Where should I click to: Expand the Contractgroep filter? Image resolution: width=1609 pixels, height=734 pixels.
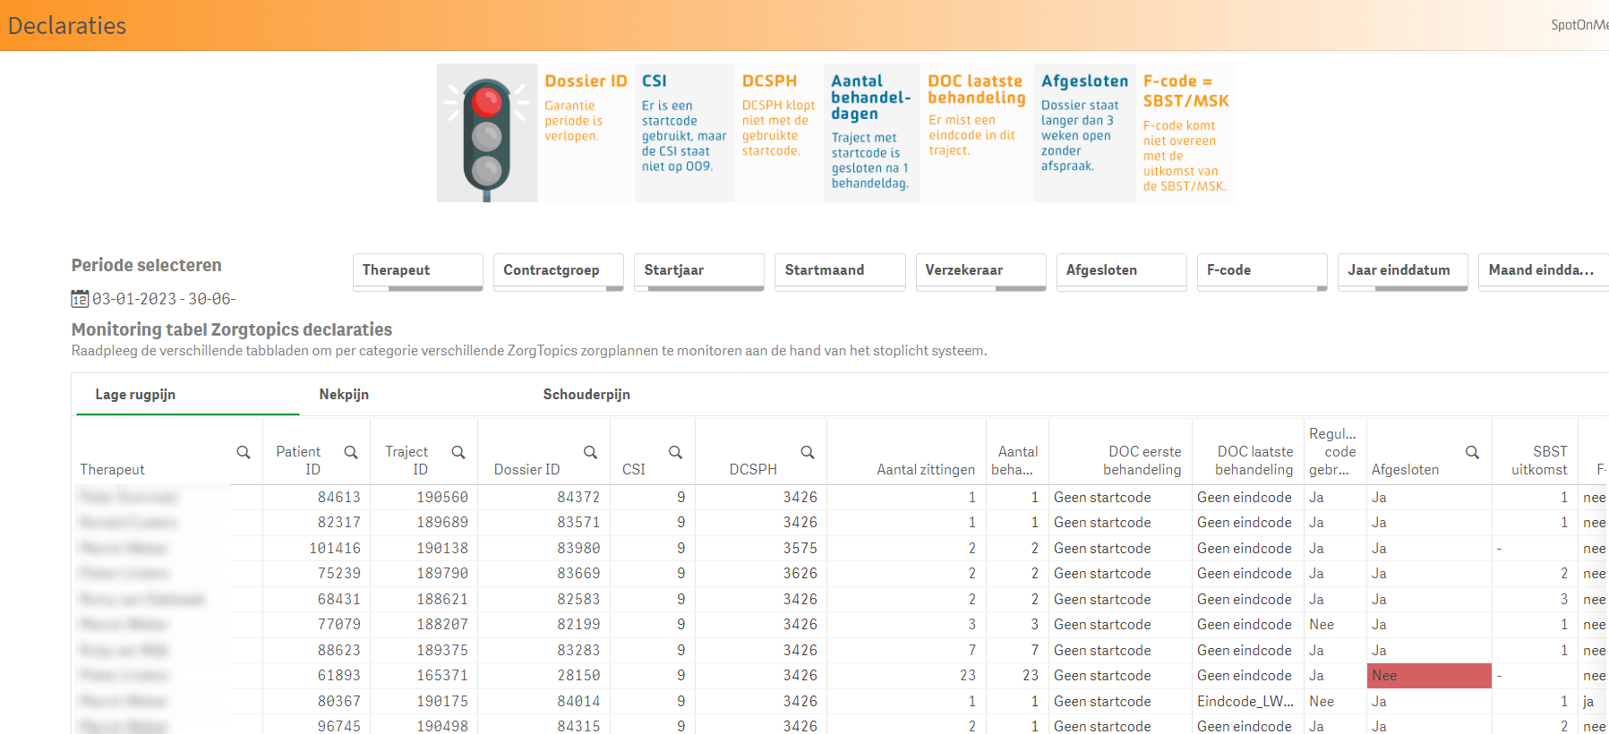558,270
